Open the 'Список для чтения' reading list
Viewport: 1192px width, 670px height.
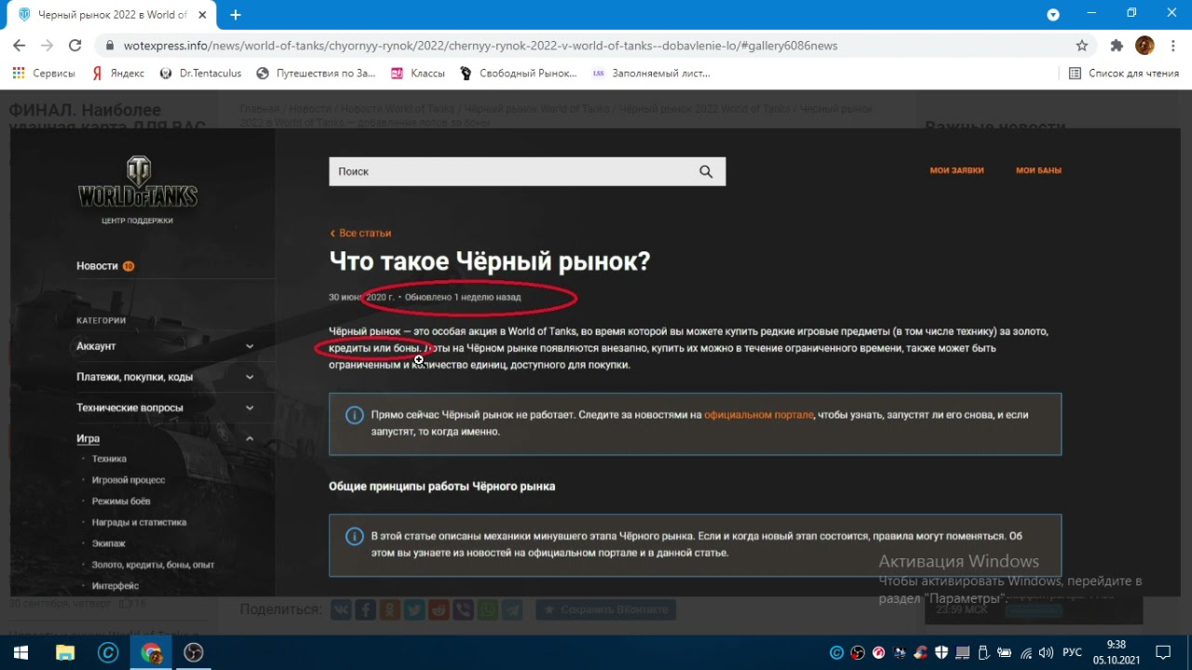(x=1124, y=73)
